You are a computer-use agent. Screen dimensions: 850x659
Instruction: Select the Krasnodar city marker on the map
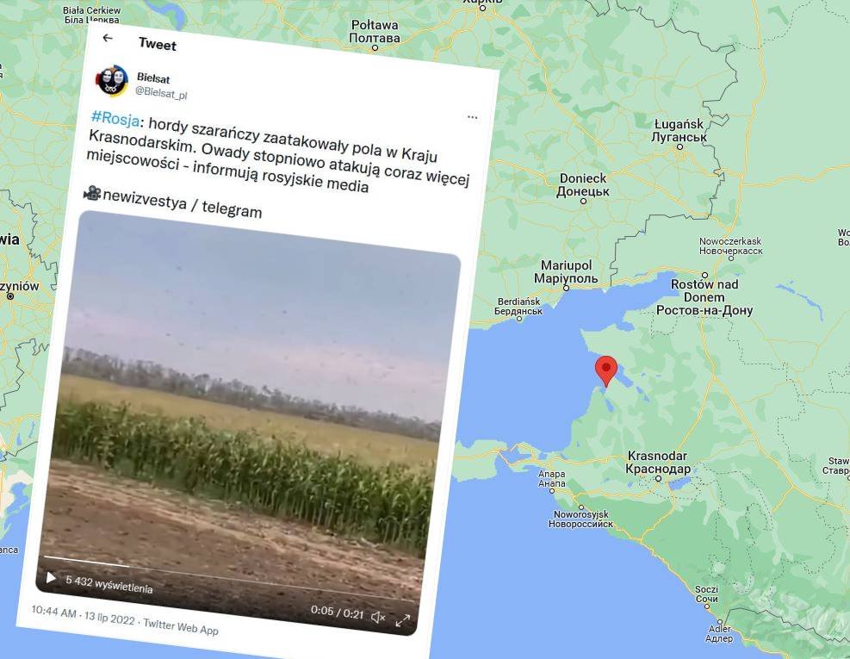[658, 478]
